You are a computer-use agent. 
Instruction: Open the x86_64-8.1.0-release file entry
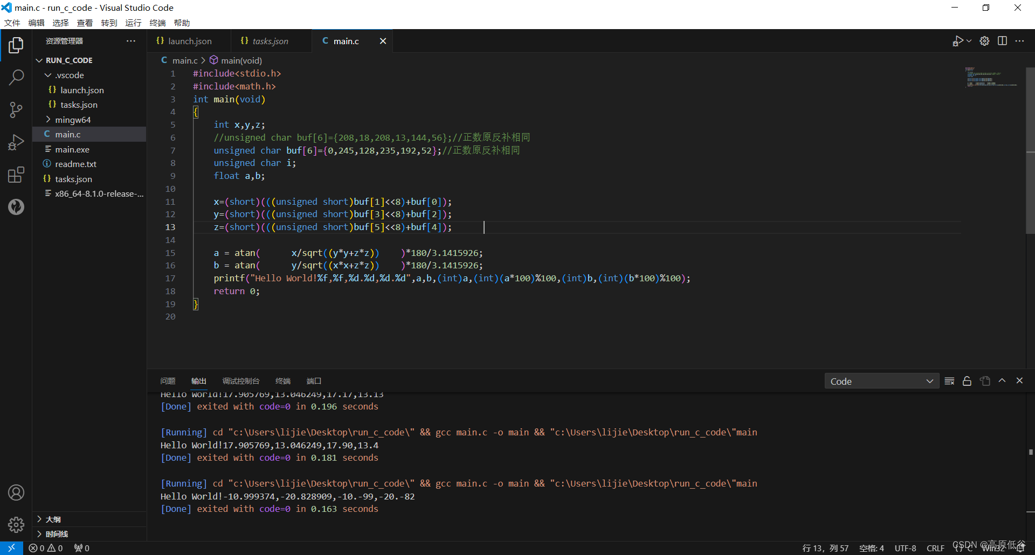[89, 193]
